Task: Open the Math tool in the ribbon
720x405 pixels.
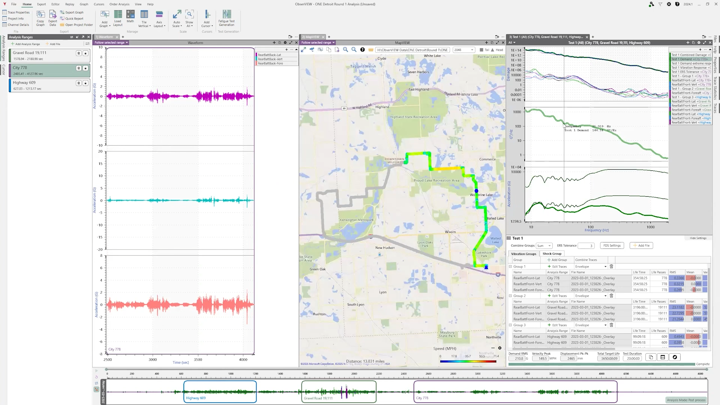Action: click(x=130, y=17)
